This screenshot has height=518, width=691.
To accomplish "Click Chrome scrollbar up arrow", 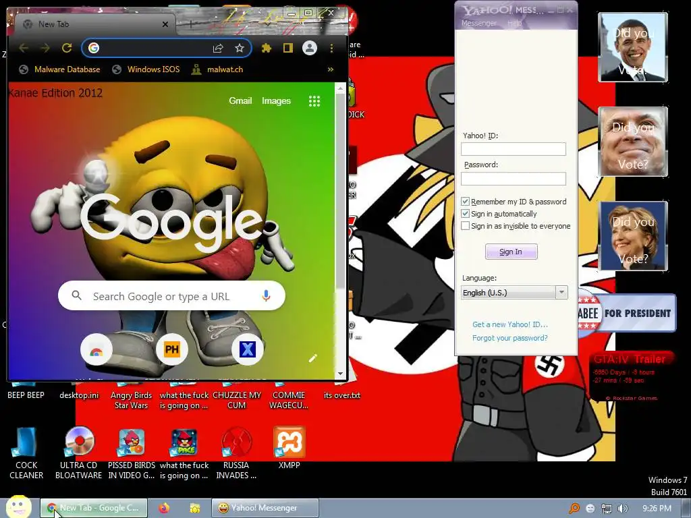I will (x=340, y=88).
